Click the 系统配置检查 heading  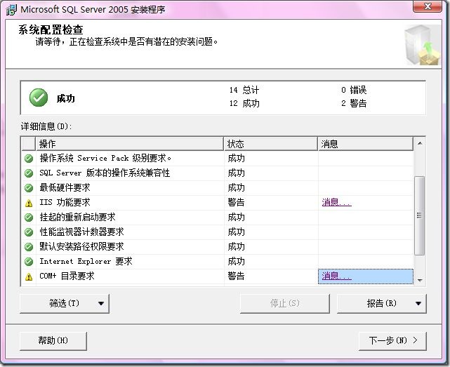pyautogui.click(x=51, y=30)
